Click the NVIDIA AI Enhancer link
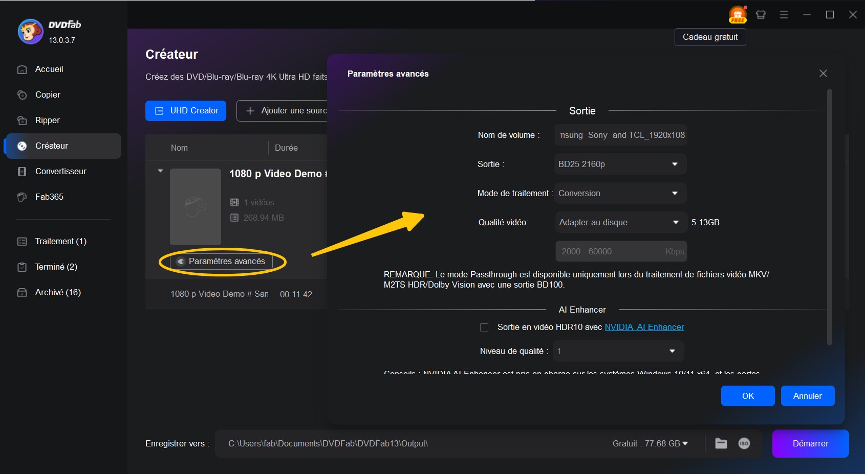 [644, 327]
